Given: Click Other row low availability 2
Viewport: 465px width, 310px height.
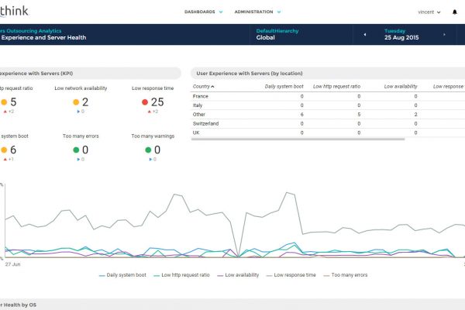Looking at the screenshot, I should coord(415,114).
